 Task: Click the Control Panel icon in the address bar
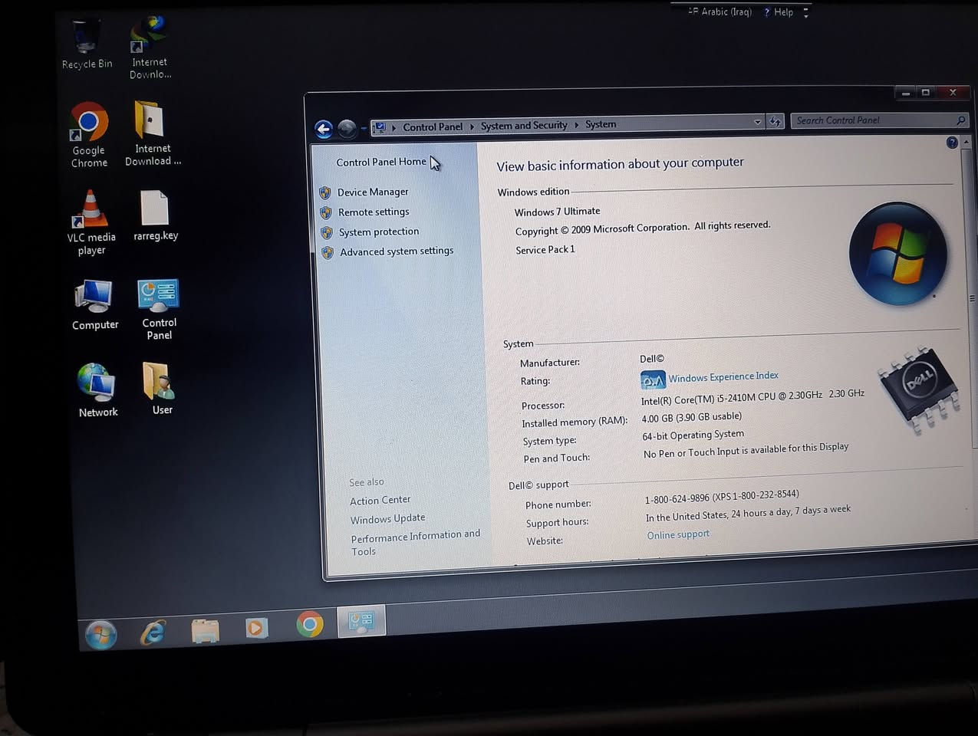tap(380, 127)
